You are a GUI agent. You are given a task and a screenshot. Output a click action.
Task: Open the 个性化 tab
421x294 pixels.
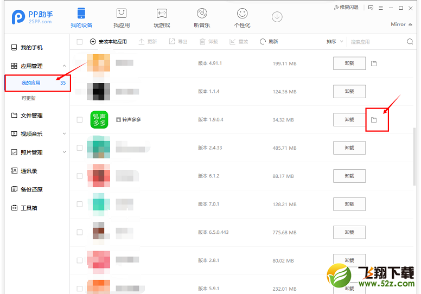click(x=242, y=18)
